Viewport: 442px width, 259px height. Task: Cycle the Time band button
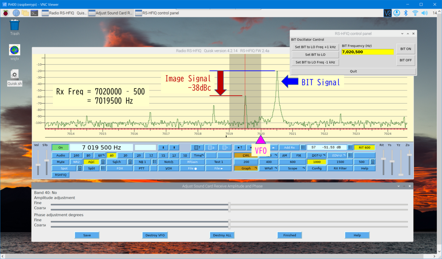[198, 155]
